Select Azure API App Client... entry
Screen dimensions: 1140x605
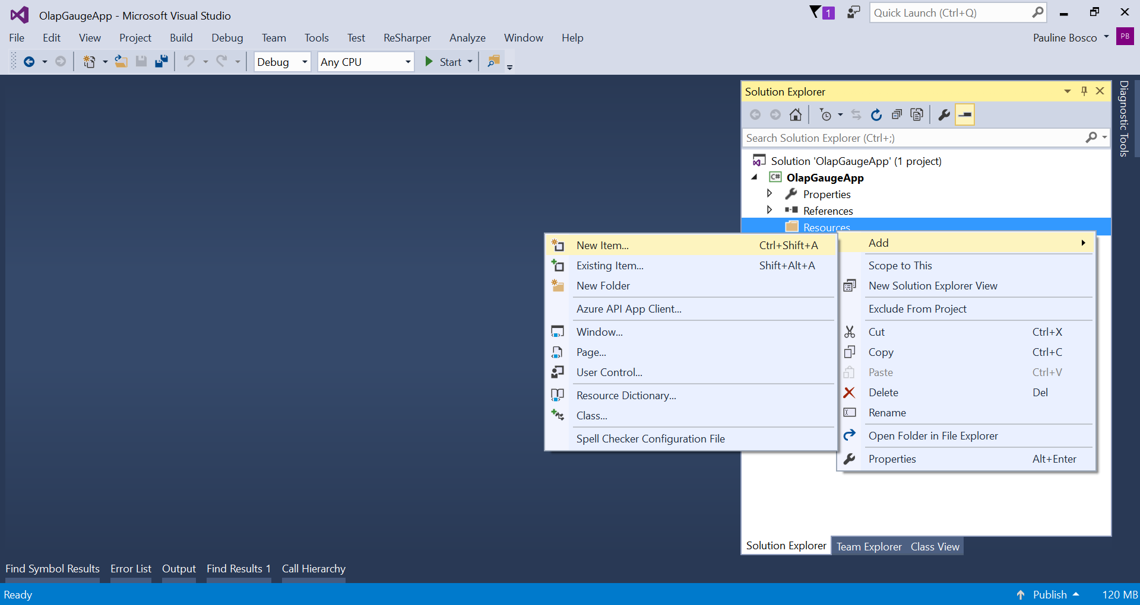tap(691, 308)
